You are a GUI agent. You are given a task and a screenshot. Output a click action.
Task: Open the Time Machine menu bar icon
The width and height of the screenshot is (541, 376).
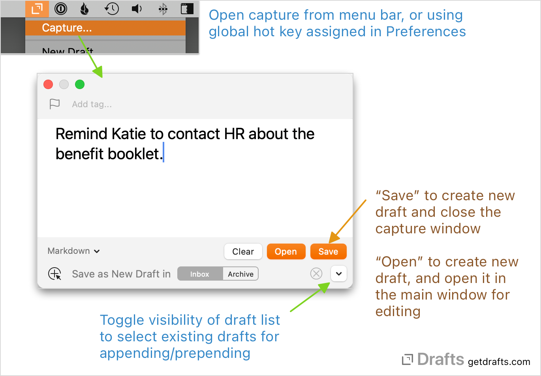112,9
